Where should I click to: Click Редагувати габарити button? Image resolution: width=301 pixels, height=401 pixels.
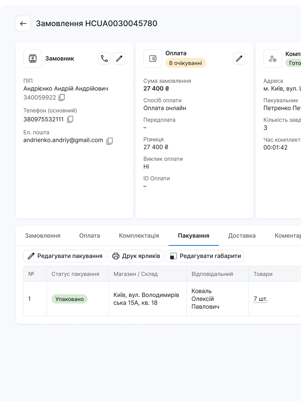(x=205, y=256)
